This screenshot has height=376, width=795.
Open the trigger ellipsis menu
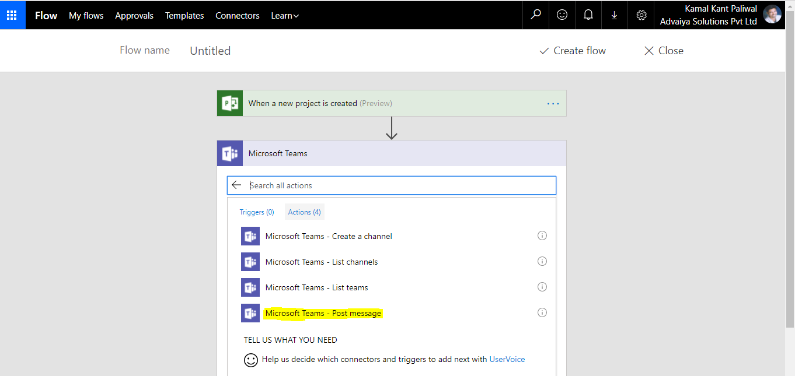point(553,104)
